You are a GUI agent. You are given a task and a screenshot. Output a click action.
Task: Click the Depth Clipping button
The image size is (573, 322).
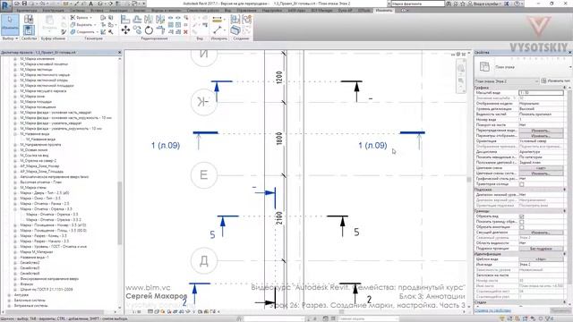click(x=541, y=249)
